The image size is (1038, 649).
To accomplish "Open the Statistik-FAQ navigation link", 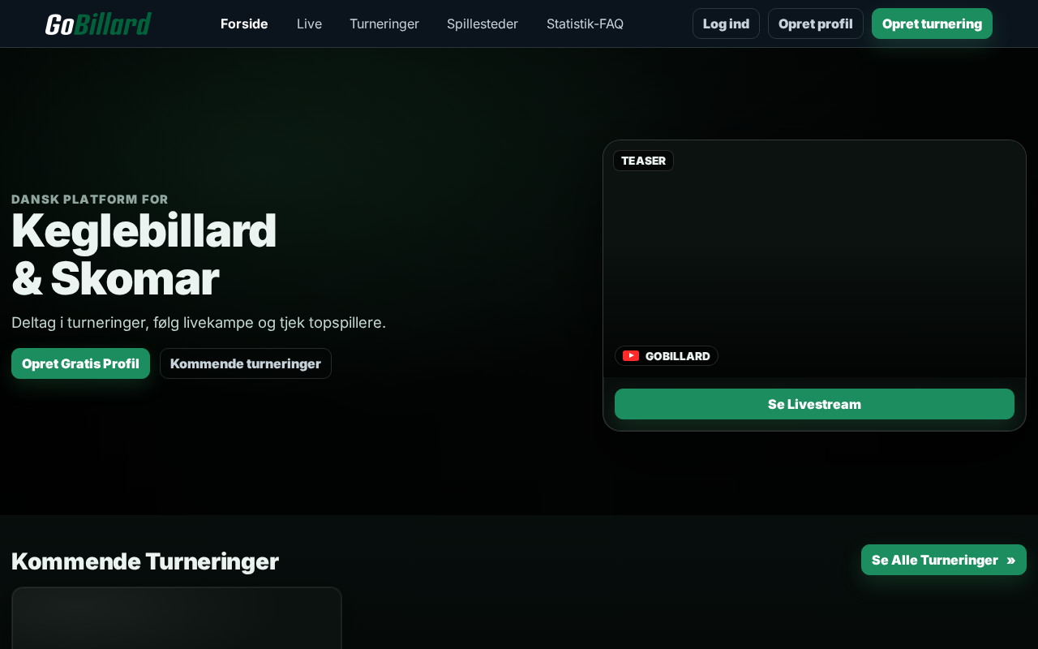I will [585, 24].
